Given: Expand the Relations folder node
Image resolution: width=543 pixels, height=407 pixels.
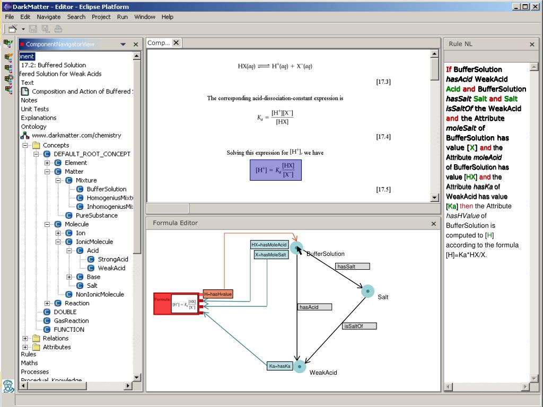Looking at the screenshot, I should click(x=25, y=338).
